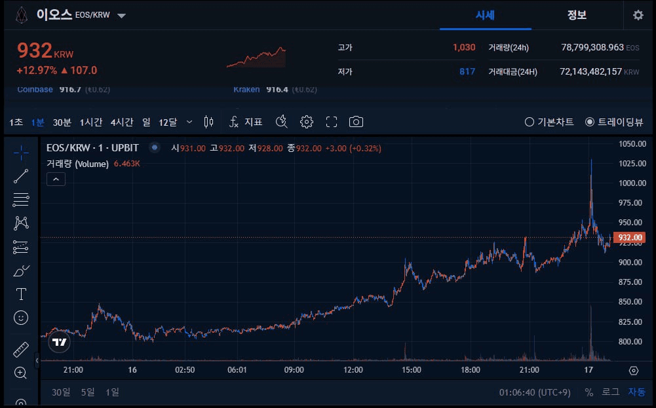Click the +12.97% change value
This screenshot has height=408, width=656.
click(x=37, y=70)
